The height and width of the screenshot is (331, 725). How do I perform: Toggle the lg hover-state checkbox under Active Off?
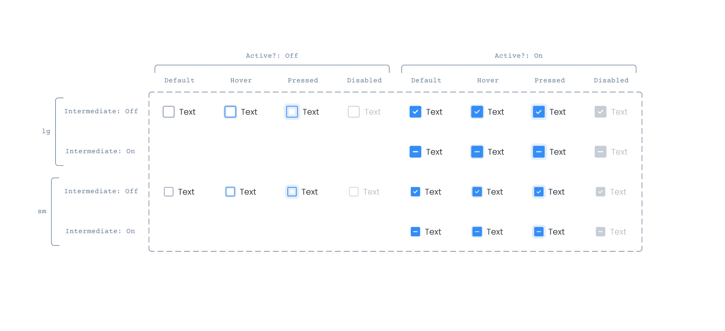pos(230,112)
